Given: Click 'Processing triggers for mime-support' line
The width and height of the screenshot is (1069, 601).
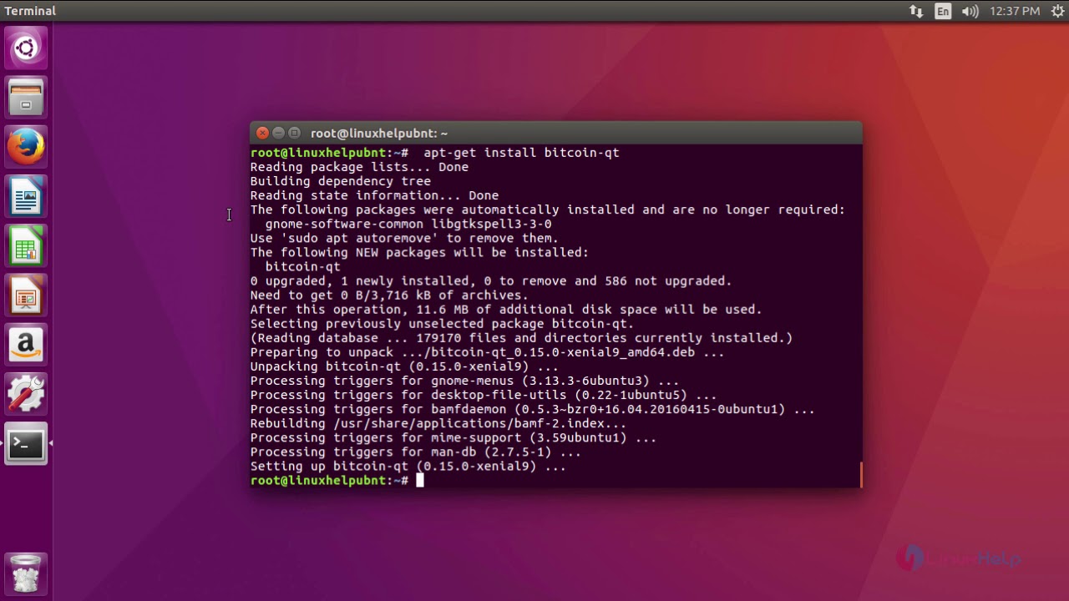Looking at the screenshot, I should pyautogui.click(x=453, y=437).
